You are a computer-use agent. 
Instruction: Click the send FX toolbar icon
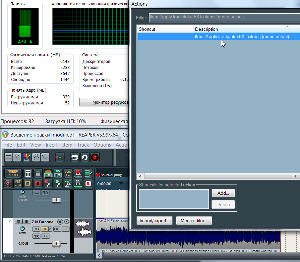pyautogui.click(x=68, y=173)
